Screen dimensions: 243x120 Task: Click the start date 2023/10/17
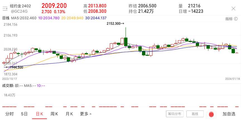click(x=9, y=79)
